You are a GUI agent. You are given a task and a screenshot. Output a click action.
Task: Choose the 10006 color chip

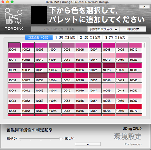(x=82, y=47)
